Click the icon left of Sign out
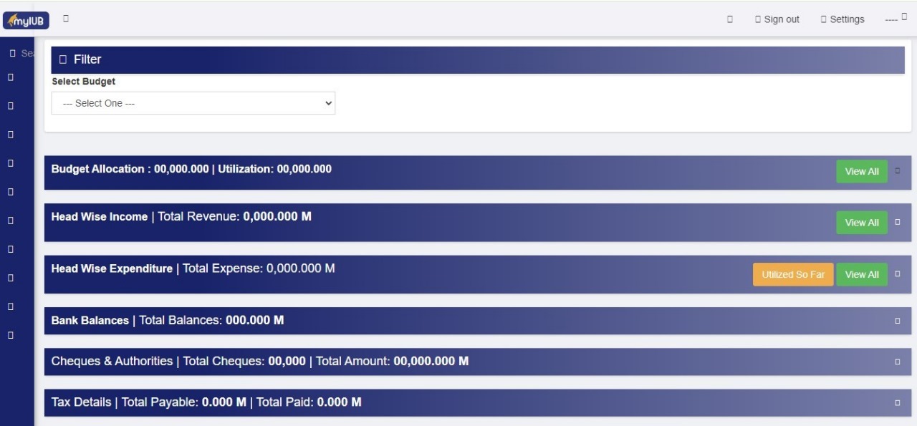Screen dimensions: 917x426 (730, 19)
